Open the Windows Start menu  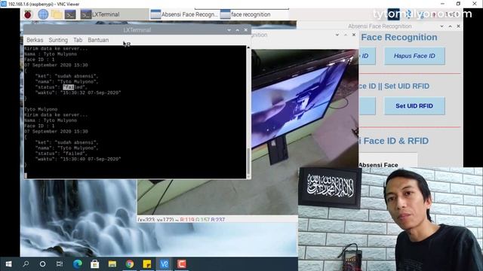pos(8,264)
